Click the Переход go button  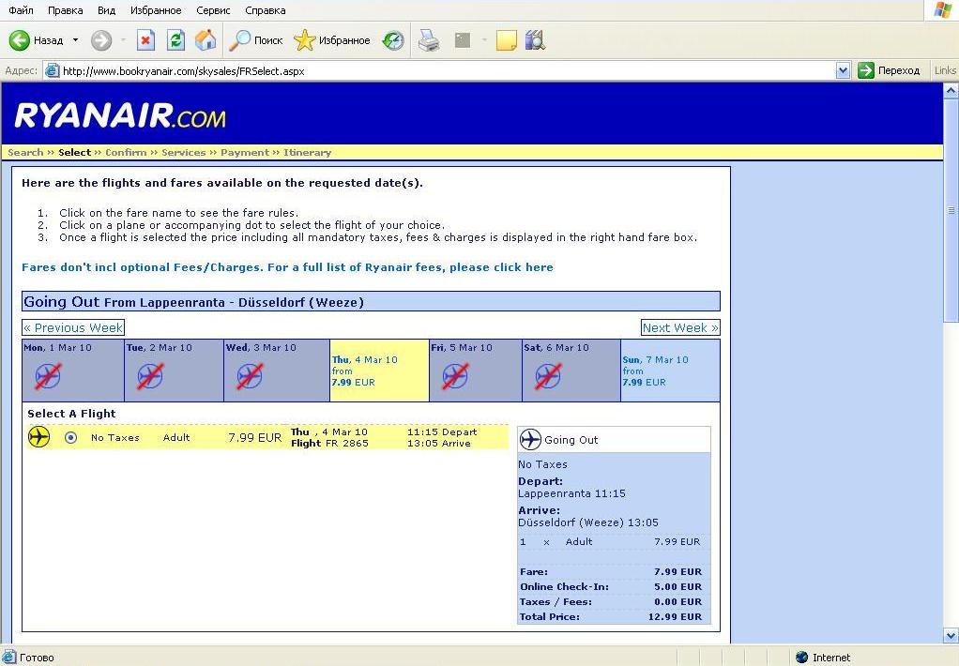[x=889, y=70]
